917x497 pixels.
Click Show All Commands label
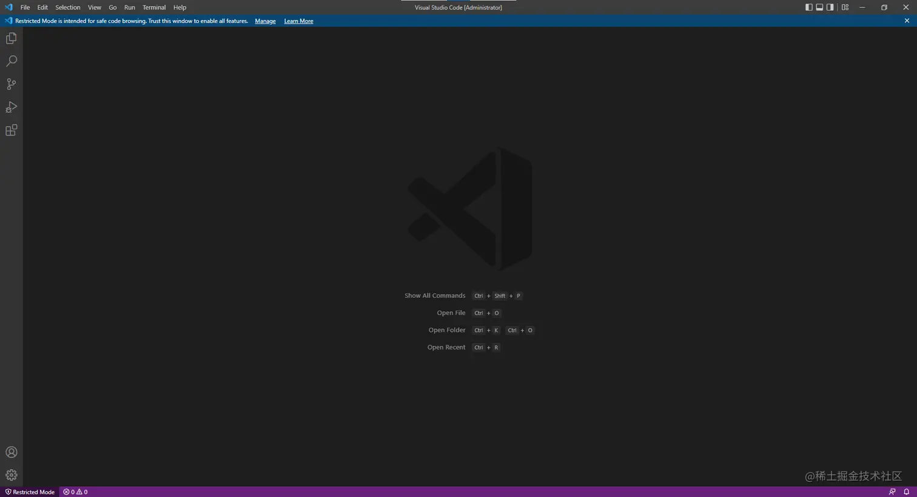pyautogui.click(x=435, y=296)
